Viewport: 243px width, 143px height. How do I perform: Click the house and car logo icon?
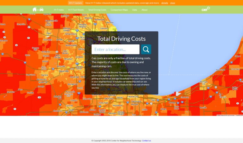tap(38, 10)
